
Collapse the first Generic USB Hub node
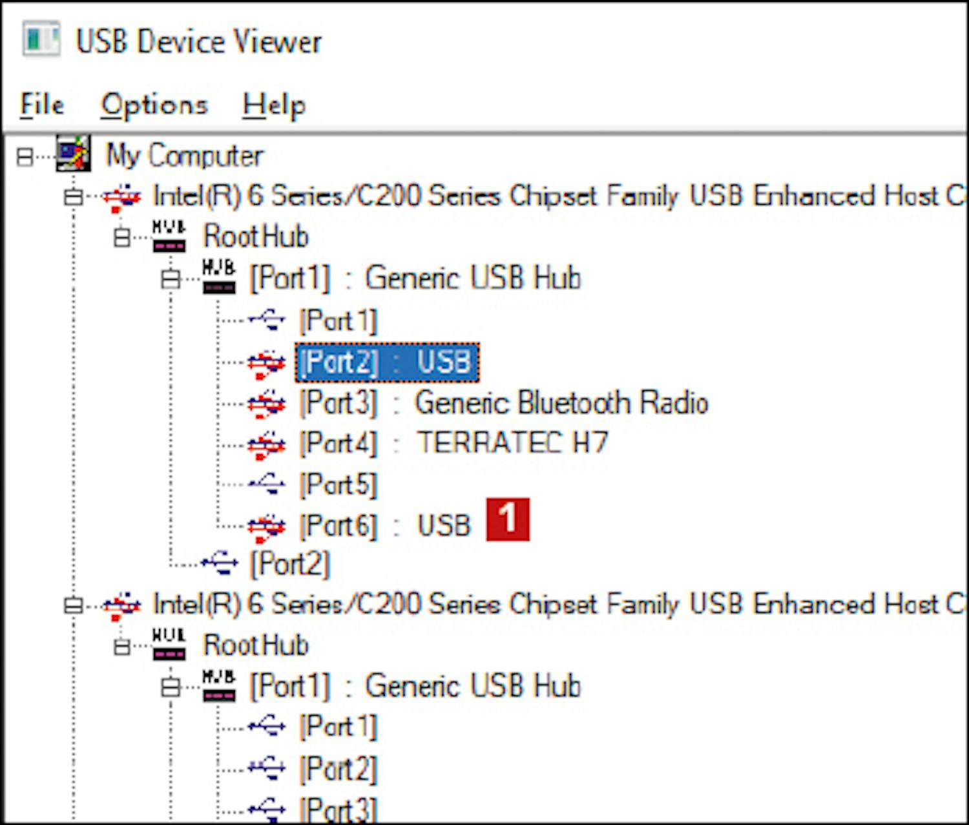pyautogui.click(x=171, y=279)
